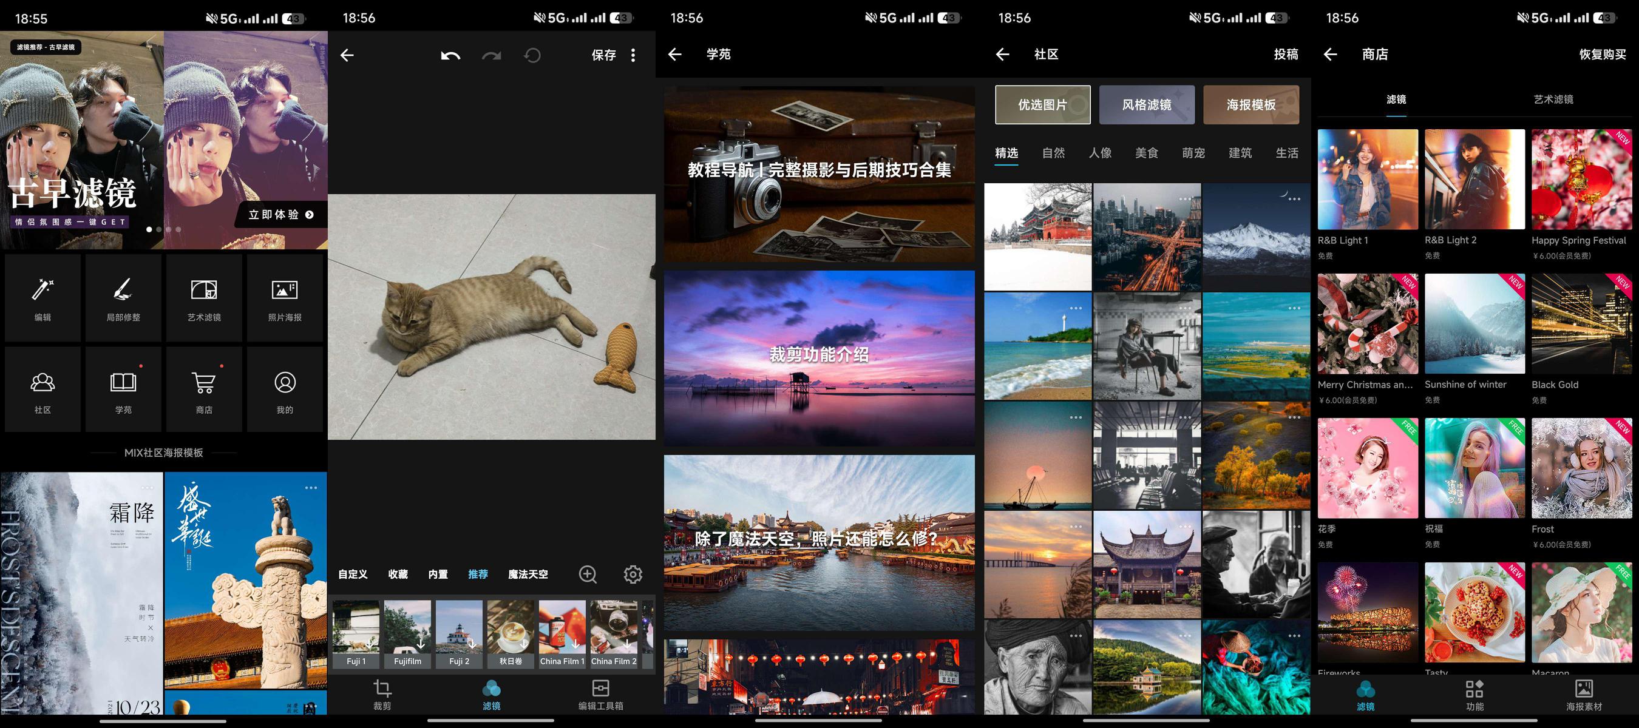1639x728 pixels.
Task: Apply the Fuji 1 filter
Action: coord(356,635)
